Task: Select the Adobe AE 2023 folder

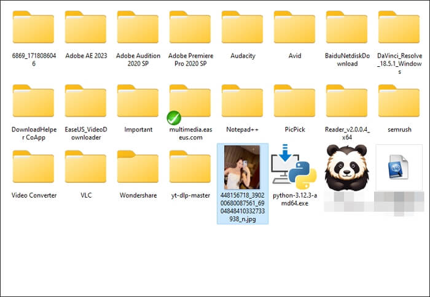Action: coord(85,28)
